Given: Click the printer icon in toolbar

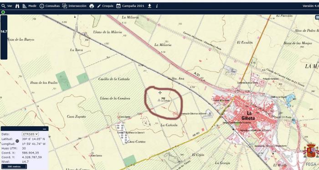Looking at the screenshot, I should point(92,6).
